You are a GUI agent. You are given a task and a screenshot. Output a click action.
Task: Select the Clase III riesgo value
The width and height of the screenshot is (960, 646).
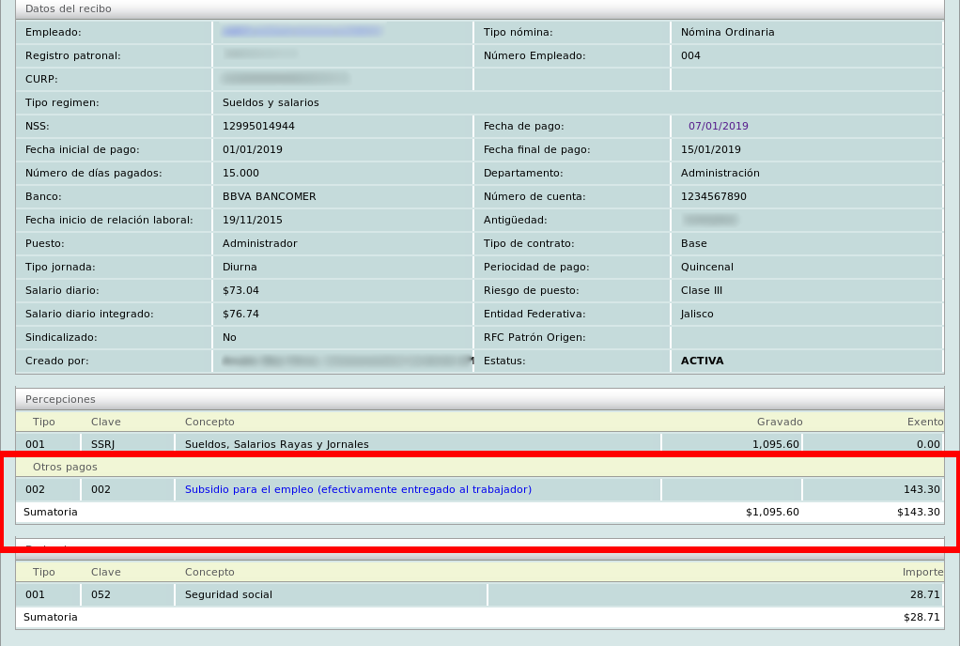coord(702,290)
